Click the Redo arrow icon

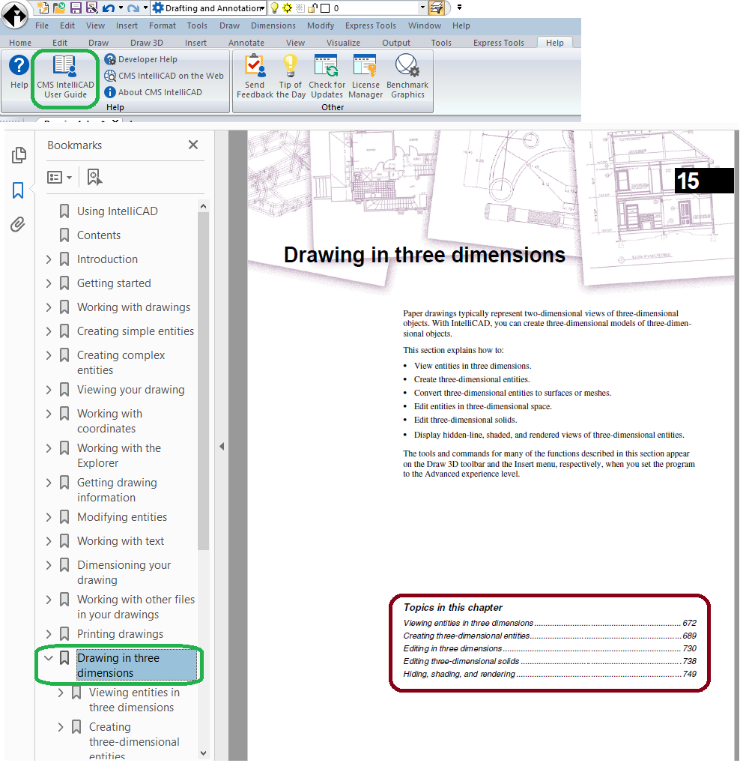133,7
